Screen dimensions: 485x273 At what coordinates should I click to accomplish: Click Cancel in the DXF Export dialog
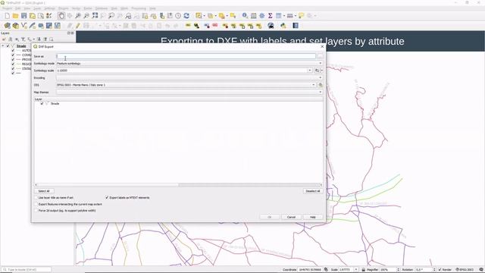pyautogui.click(x=291, y=217)
